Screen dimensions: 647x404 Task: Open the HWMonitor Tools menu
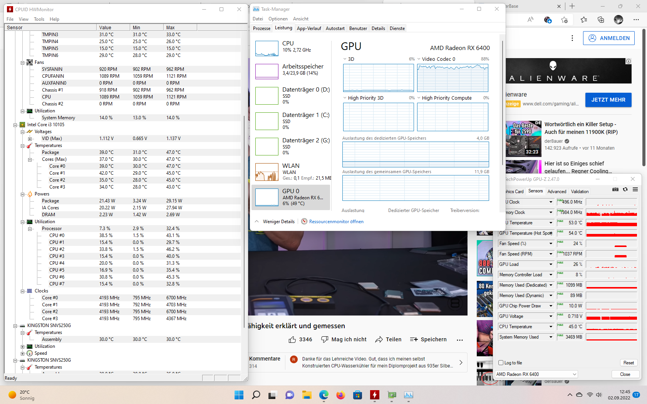39,19
